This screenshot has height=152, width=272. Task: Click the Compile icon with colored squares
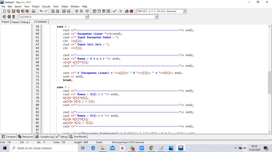click(x=95, y=11)
